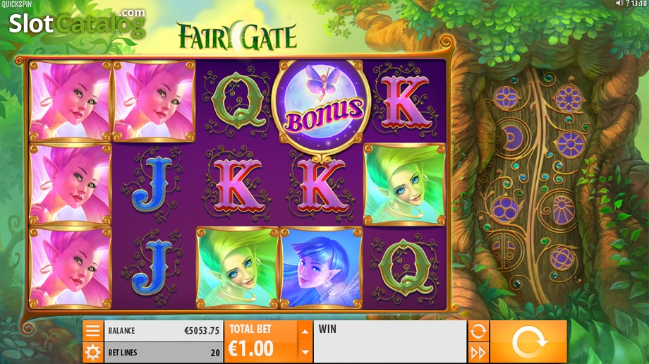The height and width of the screenshot is (364, 649).
Task: Click the Balance €5053.75 display
Action: pos(164,330)
